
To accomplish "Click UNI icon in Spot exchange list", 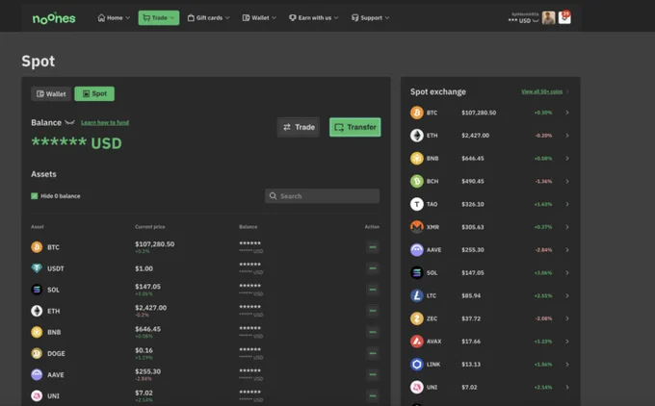I will click(416, 387).
